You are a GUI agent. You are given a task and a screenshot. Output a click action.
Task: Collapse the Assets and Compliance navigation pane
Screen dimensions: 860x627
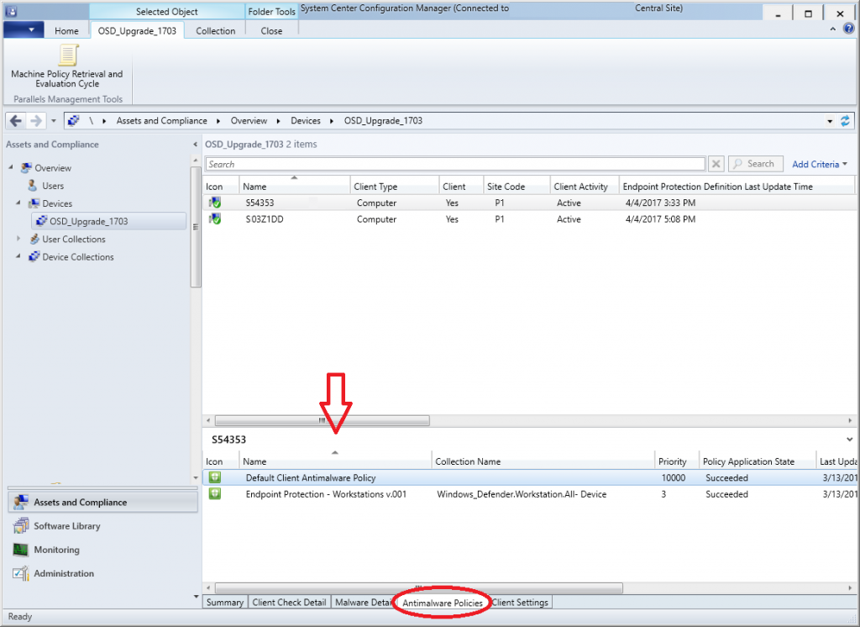pyautogui.click(x=195, y=145)
